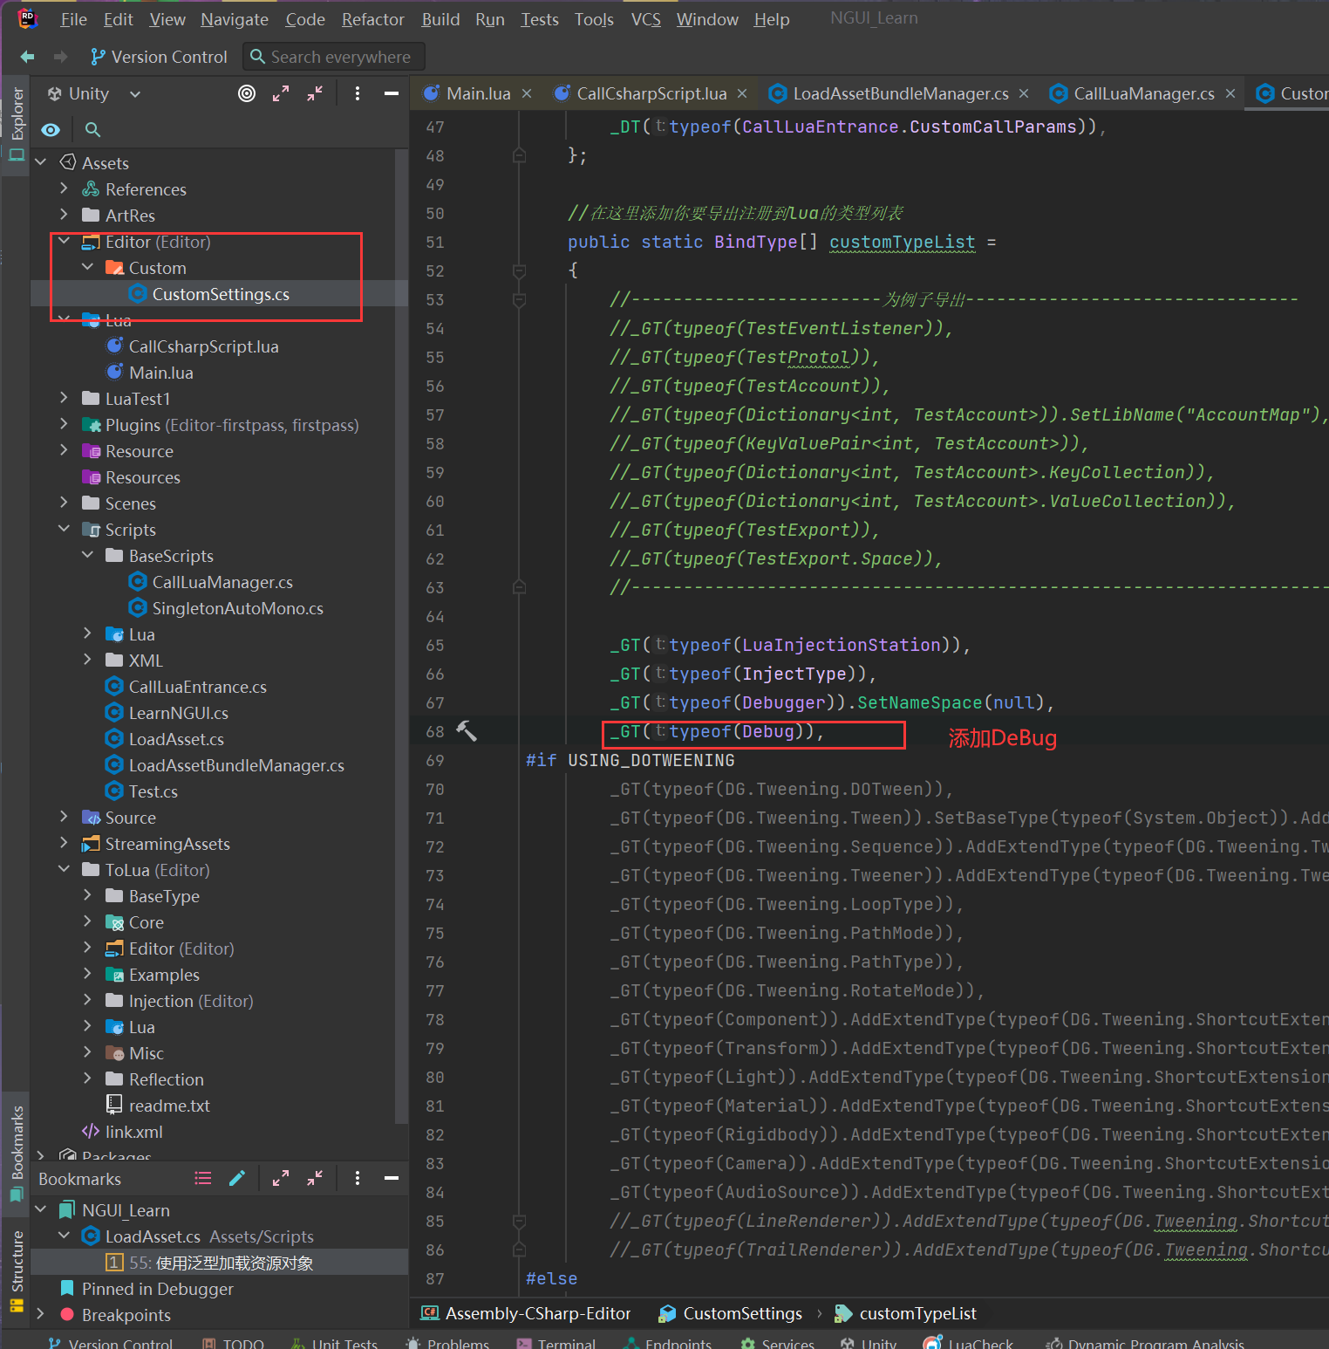Expand the Plugins folder
Image resolution: width=1329 pixels, height=1349 pixels.
coord(65,424)
